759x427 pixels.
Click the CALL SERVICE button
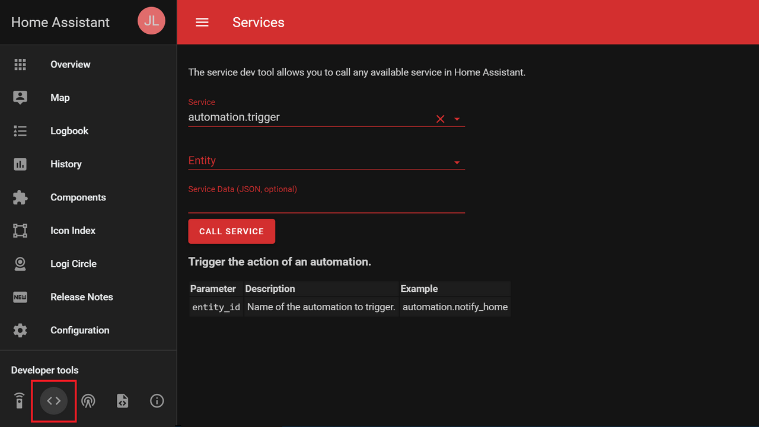(232, 231)
